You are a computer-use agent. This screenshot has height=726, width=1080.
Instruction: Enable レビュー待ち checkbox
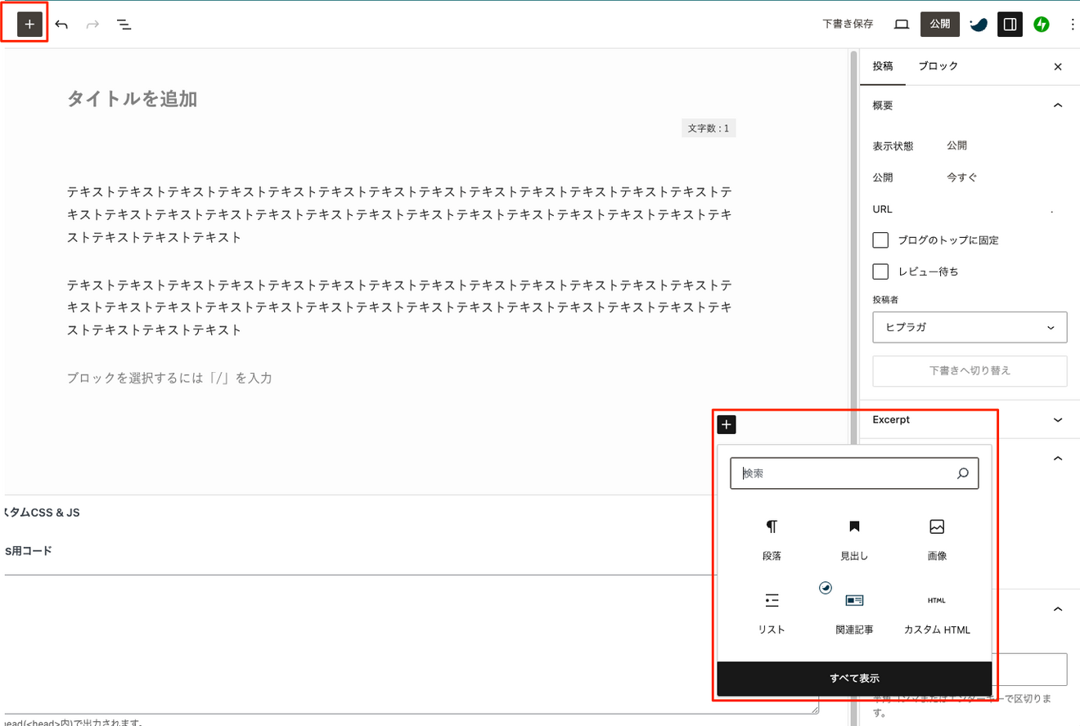[x=881, y=271]
